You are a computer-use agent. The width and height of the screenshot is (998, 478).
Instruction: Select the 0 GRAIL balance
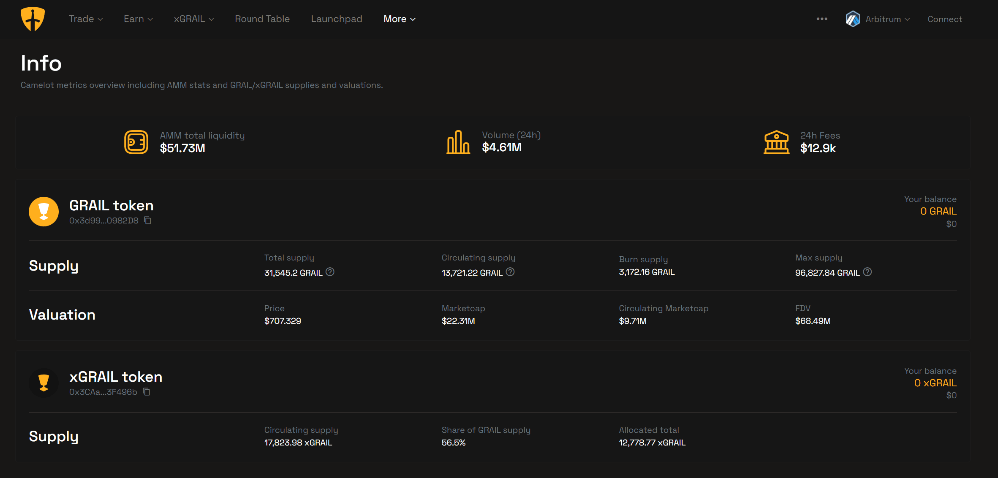coord(938,211)
